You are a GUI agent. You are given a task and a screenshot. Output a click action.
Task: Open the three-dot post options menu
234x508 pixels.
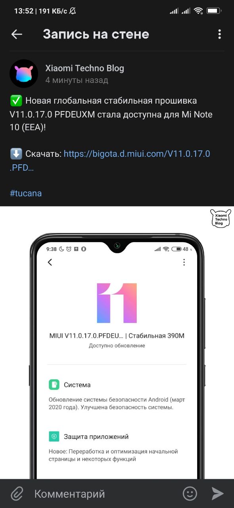click(219, 34)
